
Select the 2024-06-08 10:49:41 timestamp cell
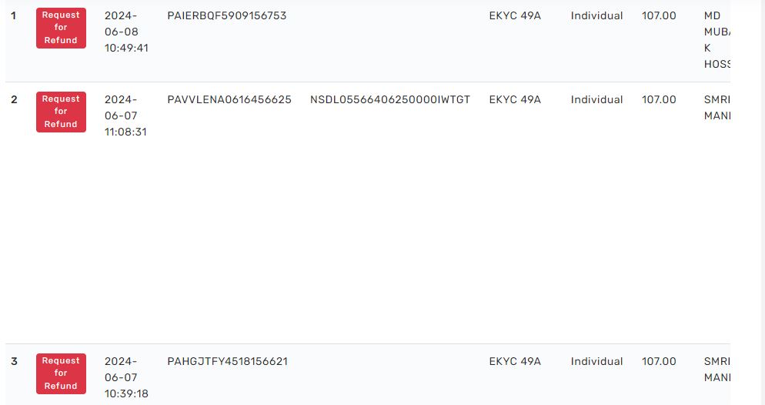126,32
